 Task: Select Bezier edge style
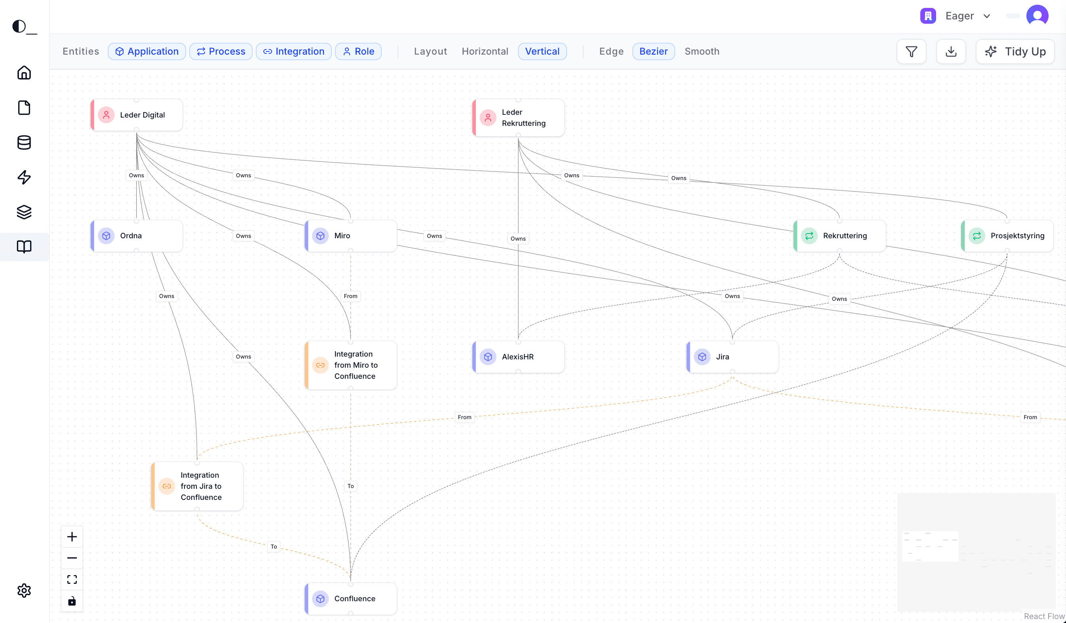pos(653,51)
